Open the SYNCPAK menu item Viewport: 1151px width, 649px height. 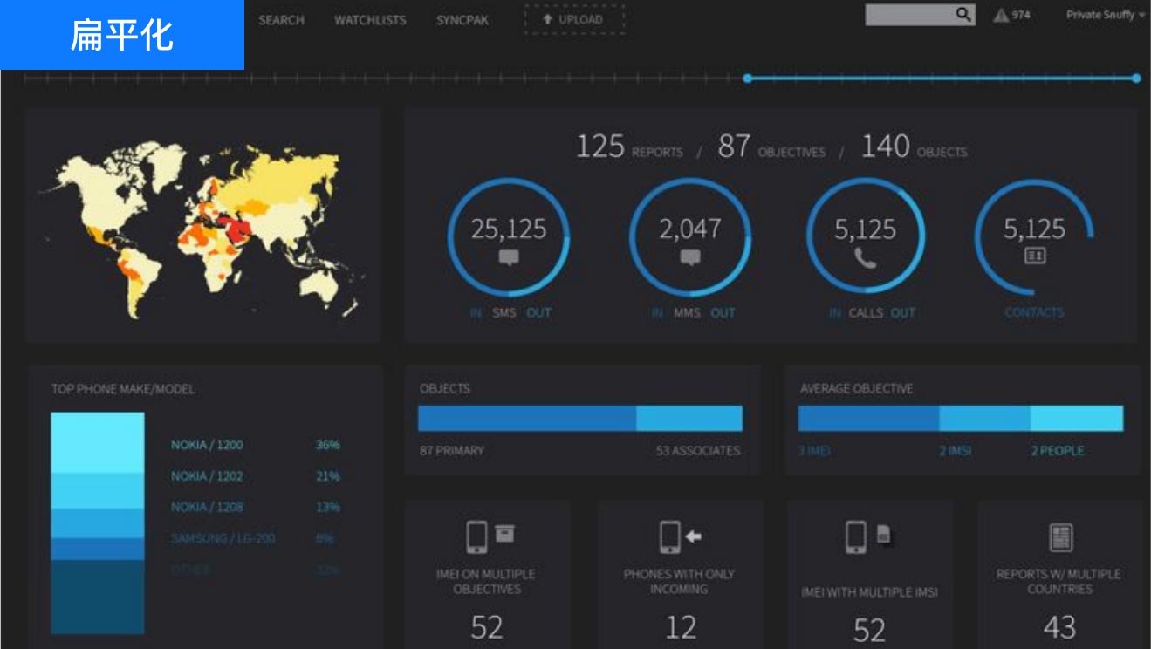click(x=461, y=20)
